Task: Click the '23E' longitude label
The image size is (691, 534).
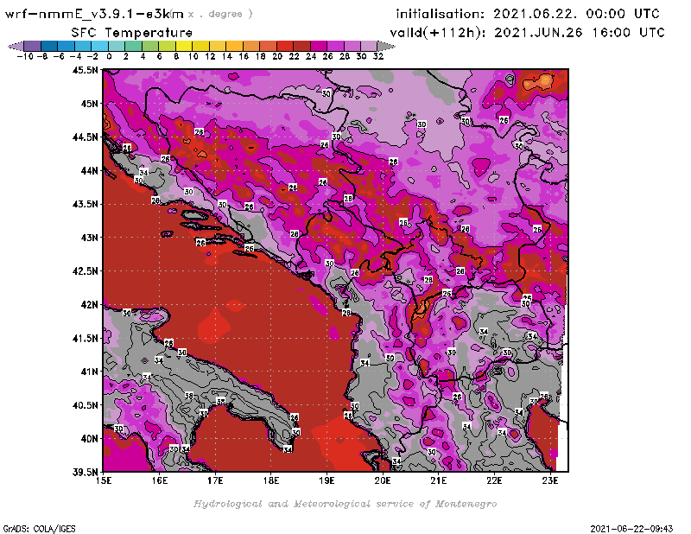Action: 550,480
